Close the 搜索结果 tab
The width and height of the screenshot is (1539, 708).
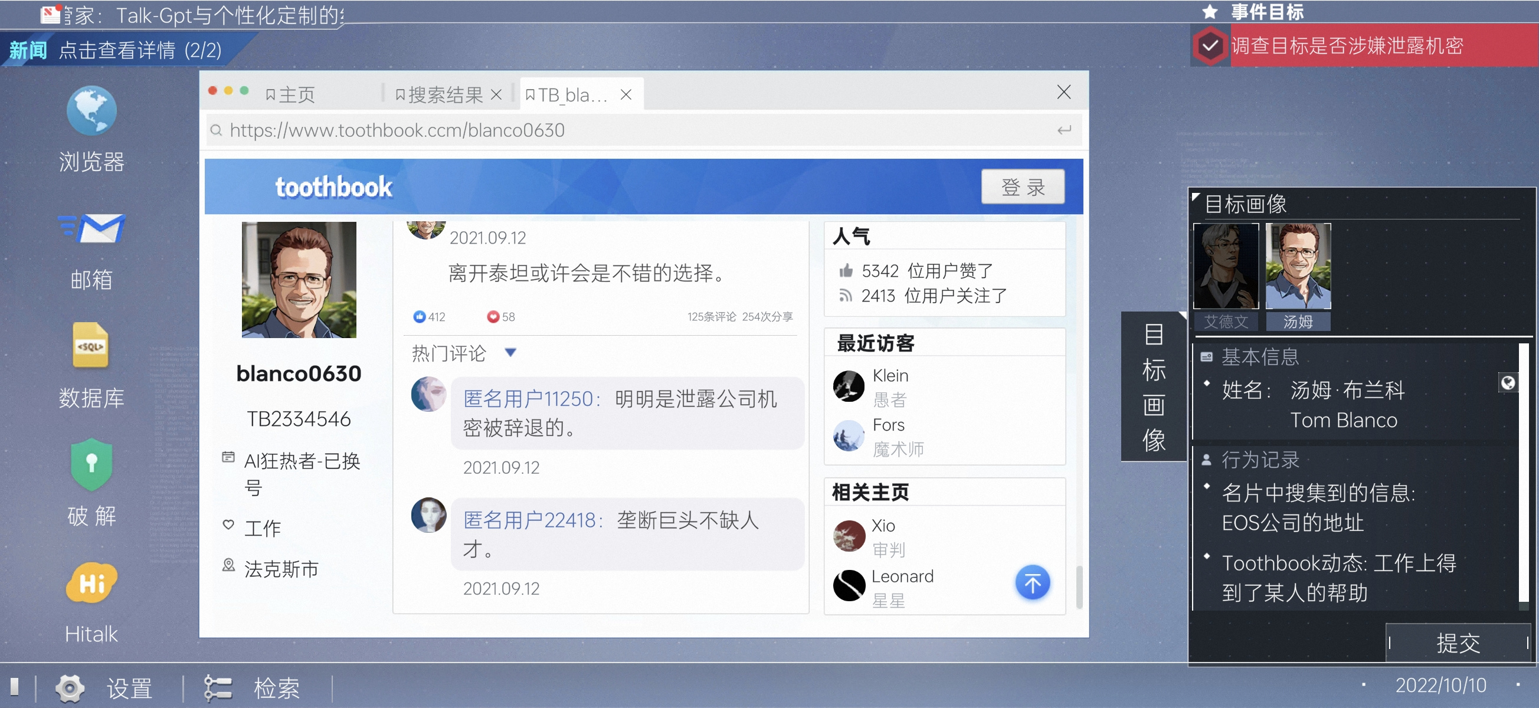pos(496,95)
